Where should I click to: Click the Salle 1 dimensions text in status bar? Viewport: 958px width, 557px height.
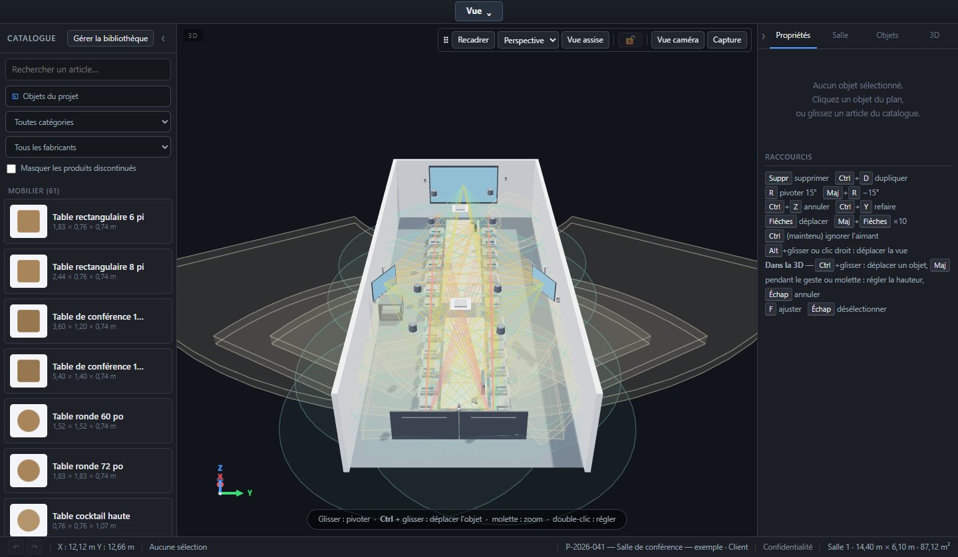[x=889, y=547]
